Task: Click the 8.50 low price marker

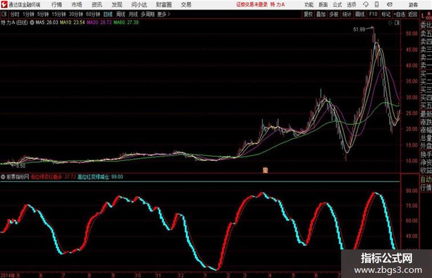Action: pos(21,166)
